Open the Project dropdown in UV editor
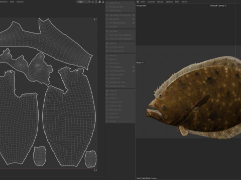 click(x=83, y=2)
